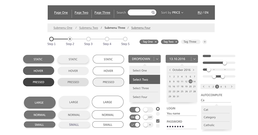Click the stepped slider handle

click(208, 70)
